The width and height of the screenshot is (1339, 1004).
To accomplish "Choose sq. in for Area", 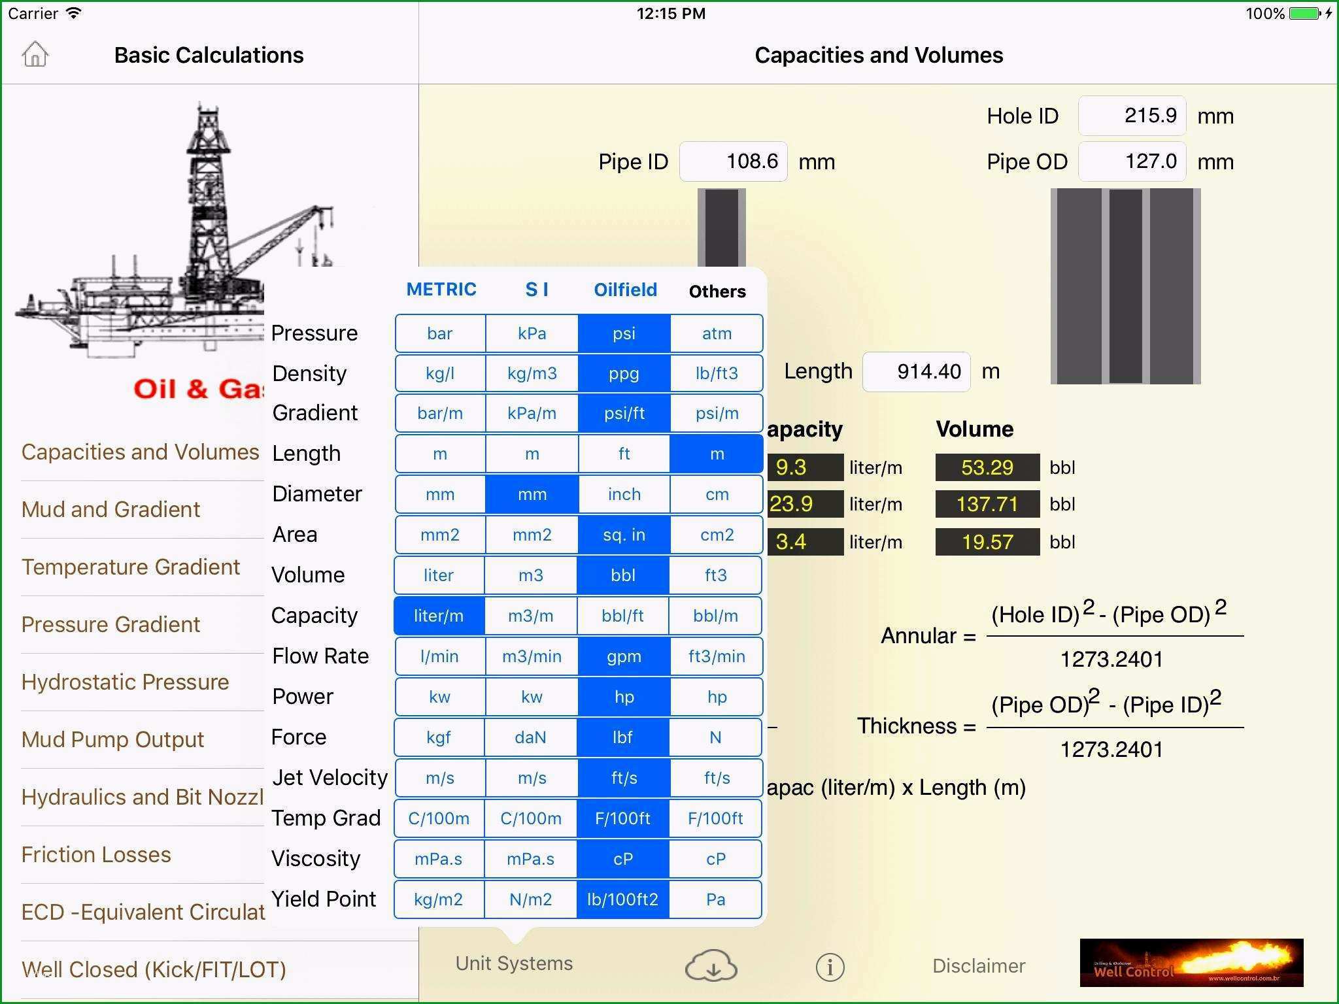I will (624, 535).
